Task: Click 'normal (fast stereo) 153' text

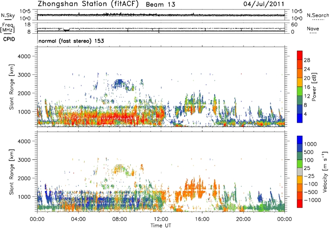Action: (x=71, y=41)
